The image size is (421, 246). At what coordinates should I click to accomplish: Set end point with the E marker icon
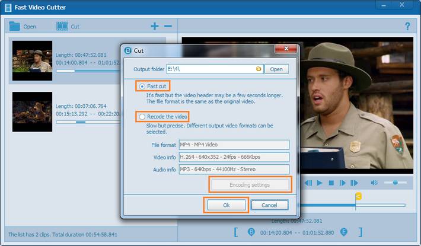coord(343,232)
